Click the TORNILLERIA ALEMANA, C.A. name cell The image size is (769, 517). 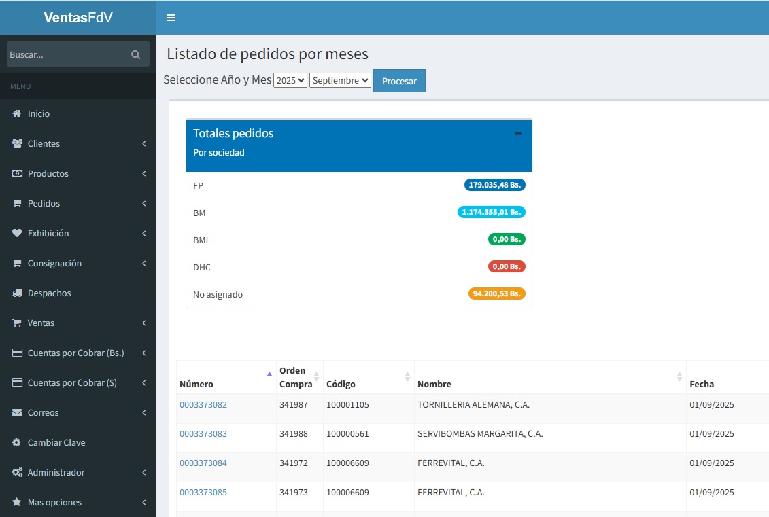tap(550, 409)
